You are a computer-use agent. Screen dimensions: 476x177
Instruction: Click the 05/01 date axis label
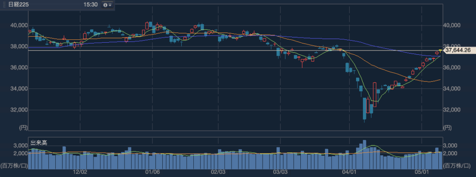[x=422, y=172]
